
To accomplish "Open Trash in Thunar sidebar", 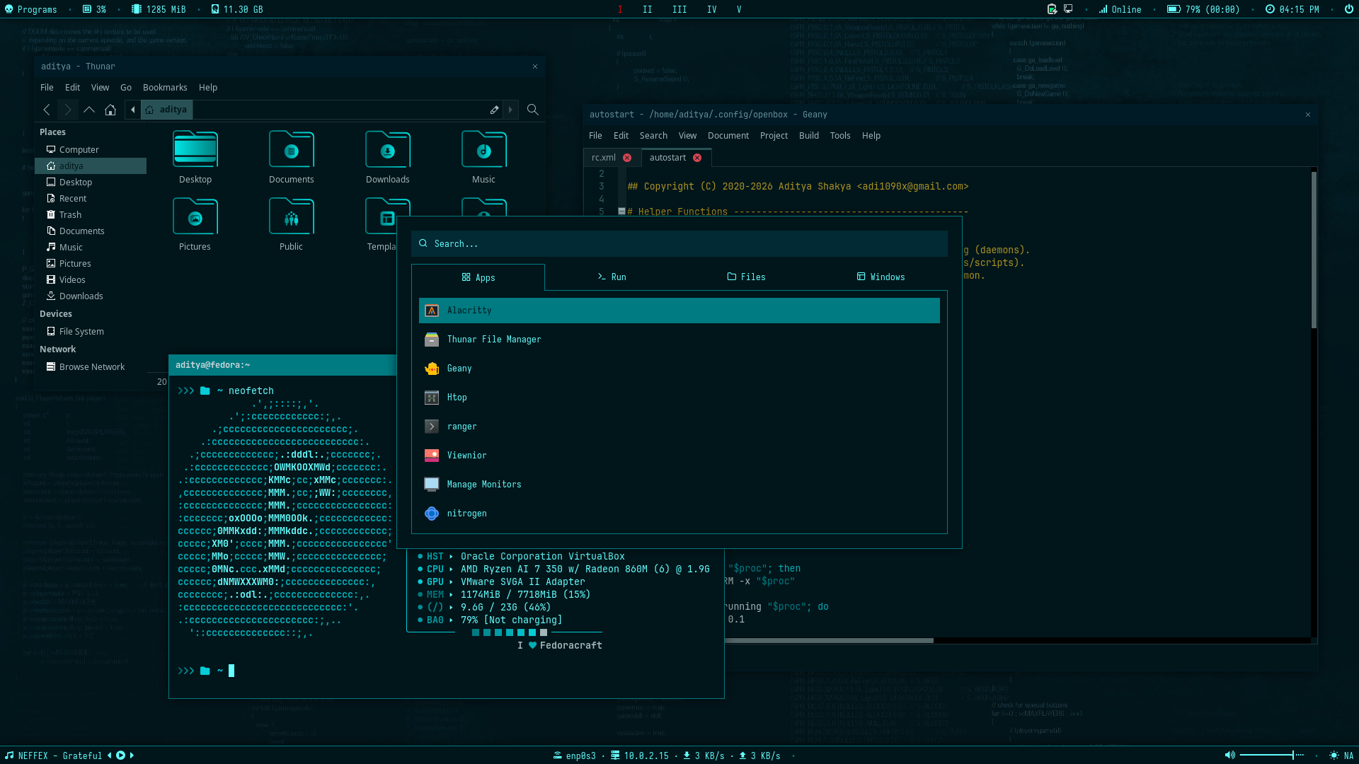I will [x=91, y=215].
